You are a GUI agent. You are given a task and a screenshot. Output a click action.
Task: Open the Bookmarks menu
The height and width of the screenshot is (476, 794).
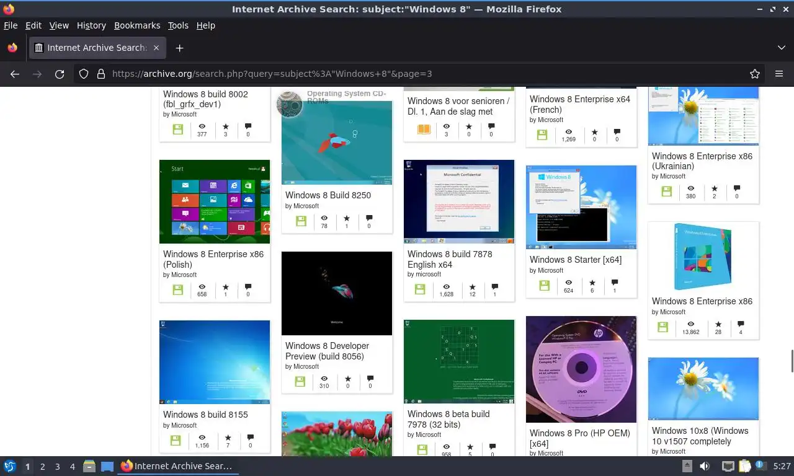pyautogui.click(x=137, y=25)
